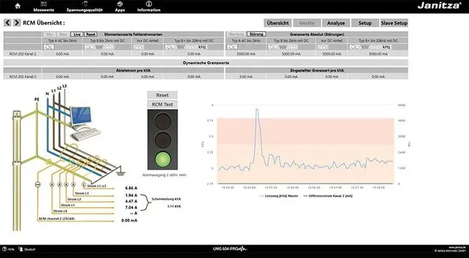Viewport: 469px width, 258px height.
Task: Click Eingestellter Grenzwert pro kVA header
Action: 317,70
